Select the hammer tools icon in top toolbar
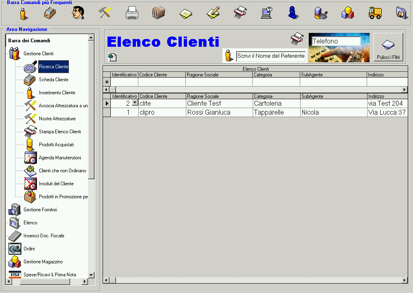413x293 pixels. click(105, 13)
